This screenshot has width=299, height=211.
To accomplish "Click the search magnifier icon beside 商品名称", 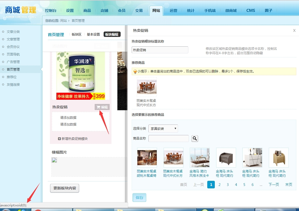I will [195, 139].
